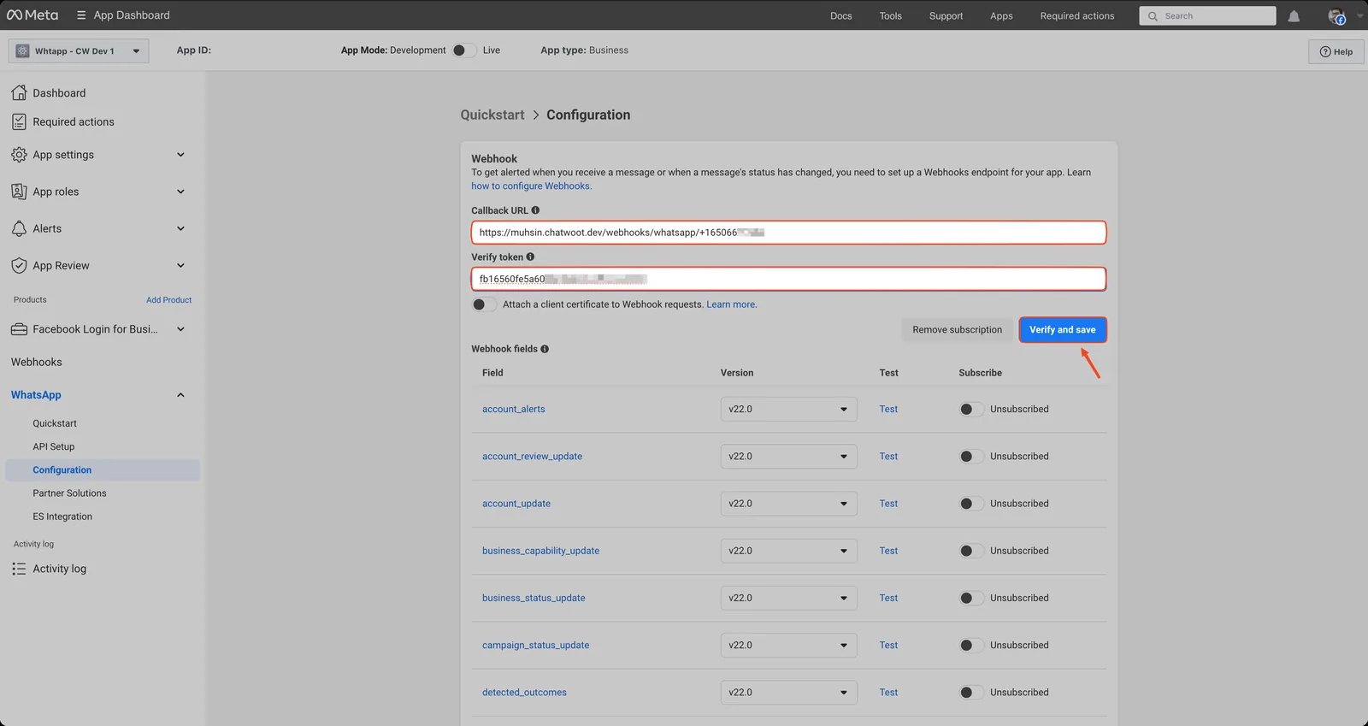This screenshot has height=726, width=1368.
Task: Open the Help button
Action: (1336, 51)
